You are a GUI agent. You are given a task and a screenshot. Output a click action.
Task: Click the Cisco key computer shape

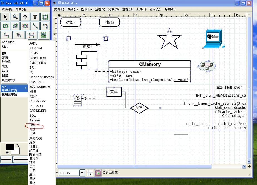click(x=213, y=39)
